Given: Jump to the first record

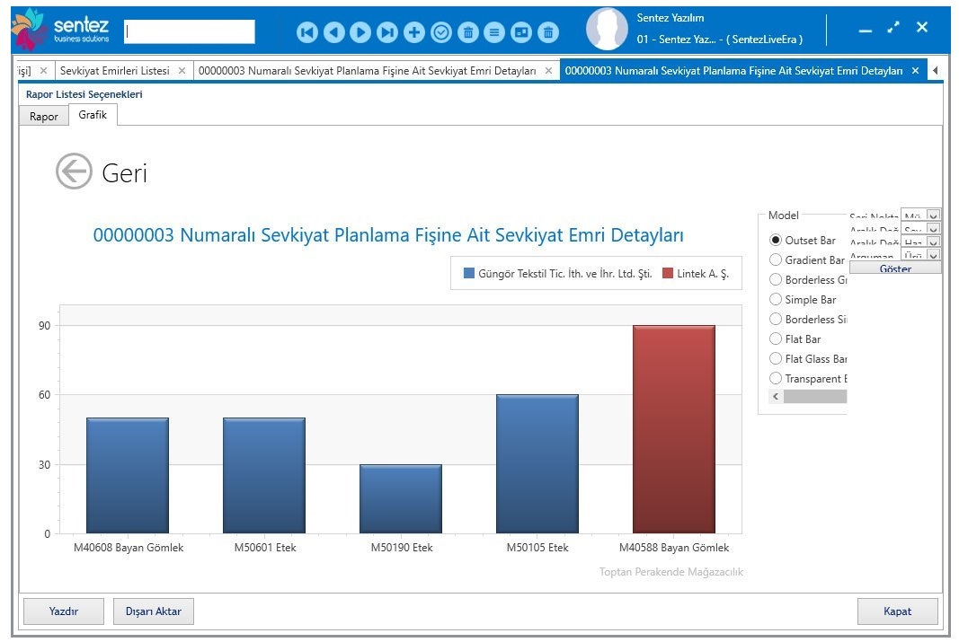Looking at the screenshot, I should [x=307, y=32].
